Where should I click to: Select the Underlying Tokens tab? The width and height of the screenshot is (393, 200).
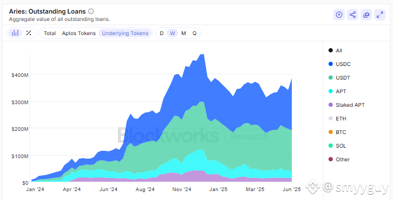point(125,34)
